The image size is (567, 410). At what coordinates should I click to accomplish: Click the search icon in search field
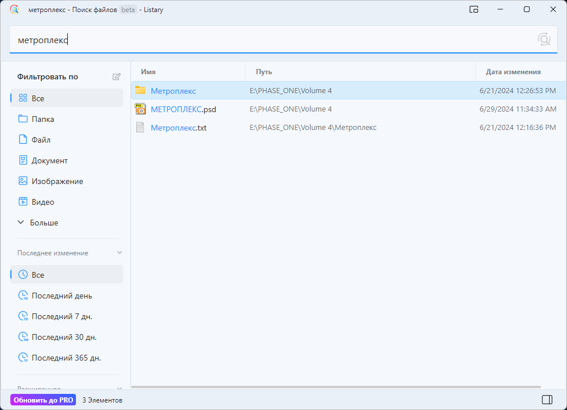[x=543, y=39]
